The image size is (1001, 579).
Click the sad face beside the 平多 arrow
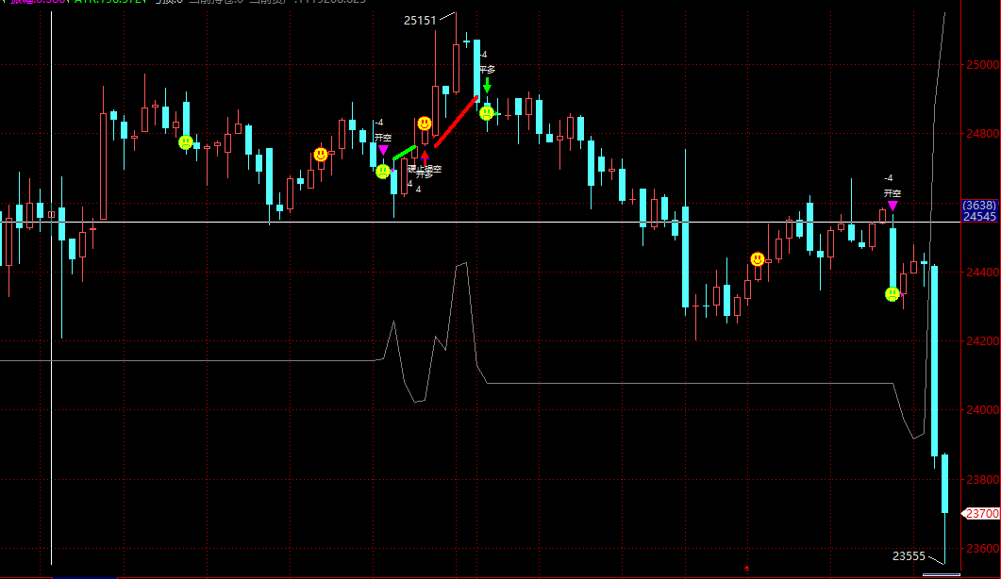(487, 113)
